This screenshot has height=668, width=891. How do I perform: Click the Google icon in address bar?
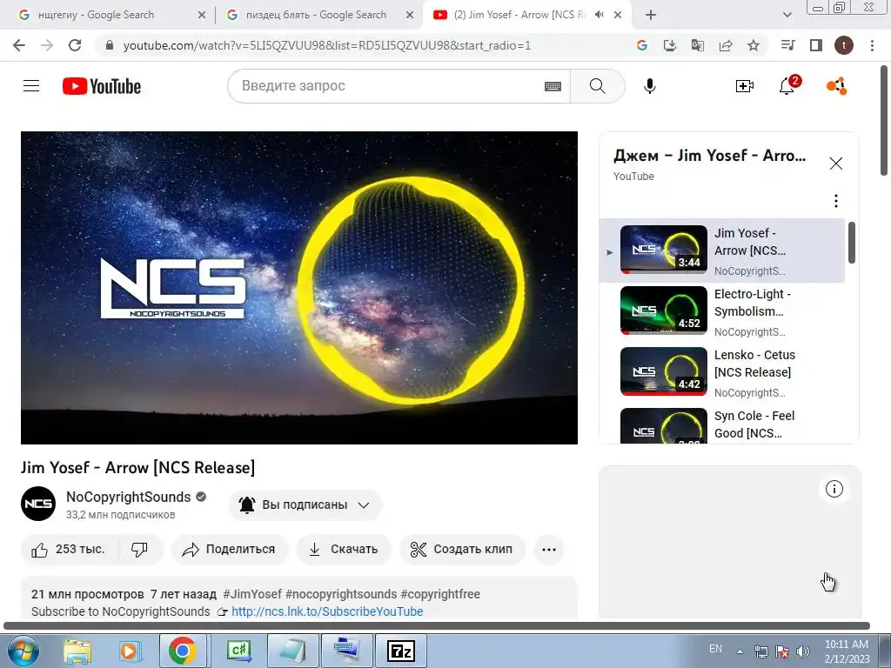642,45
